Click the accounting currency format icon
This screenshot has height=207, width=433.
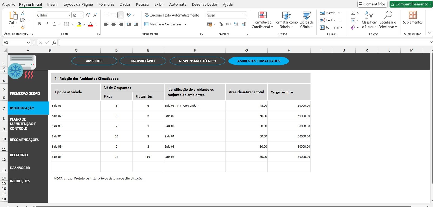[209, 24]
